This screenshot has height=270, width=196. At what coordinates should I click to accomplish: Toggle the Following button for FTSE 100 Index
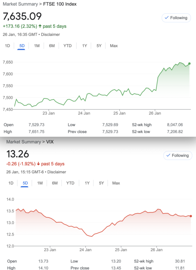pyautogui.click(x=176, y=18)
